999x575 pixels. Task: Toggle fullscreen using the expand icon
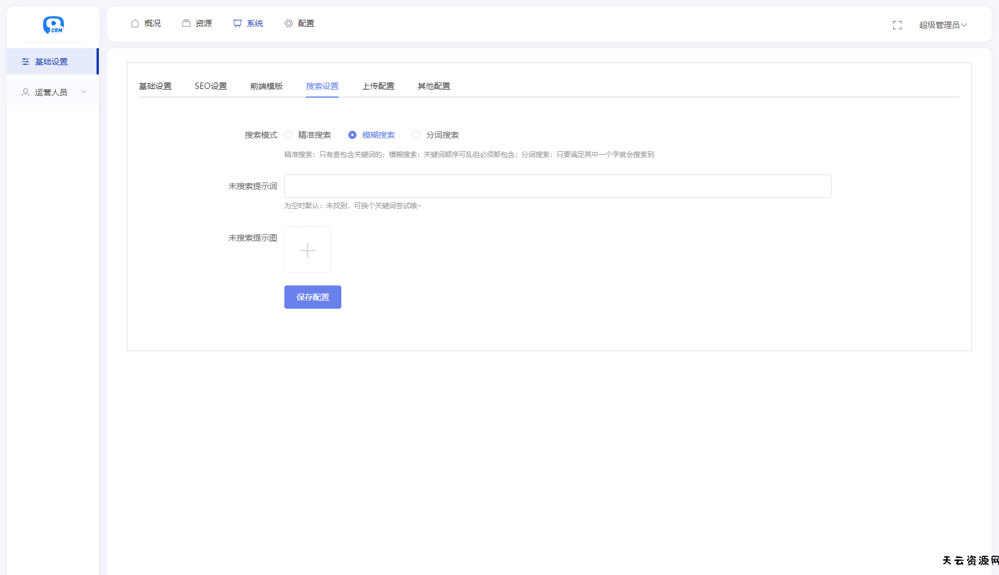(897, 25)
